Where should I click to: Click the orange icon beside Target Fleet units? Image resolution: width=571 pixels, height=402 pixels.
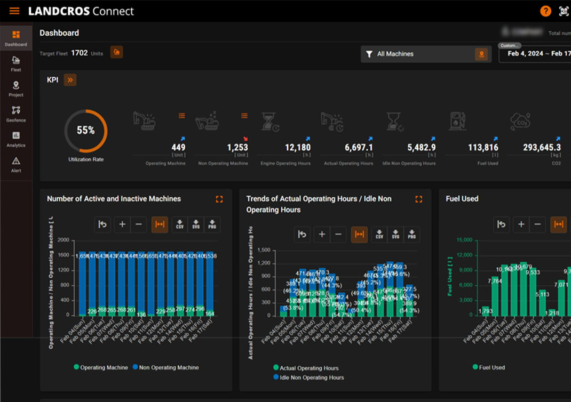tap(116, 52)
